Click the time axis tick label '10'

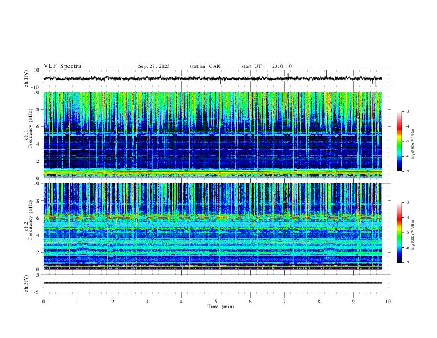tap(388, 302)
